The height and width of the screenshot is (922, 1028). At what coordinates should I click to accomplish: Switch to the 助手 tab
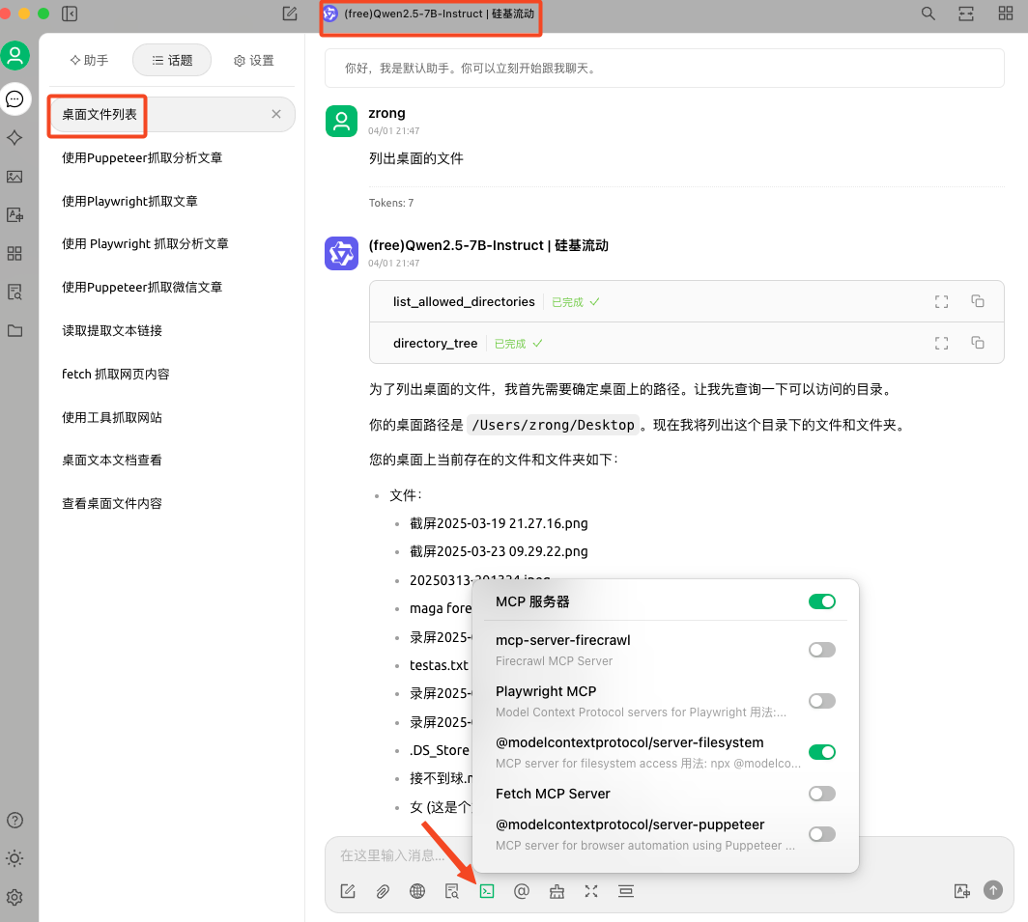pos(89,60)
